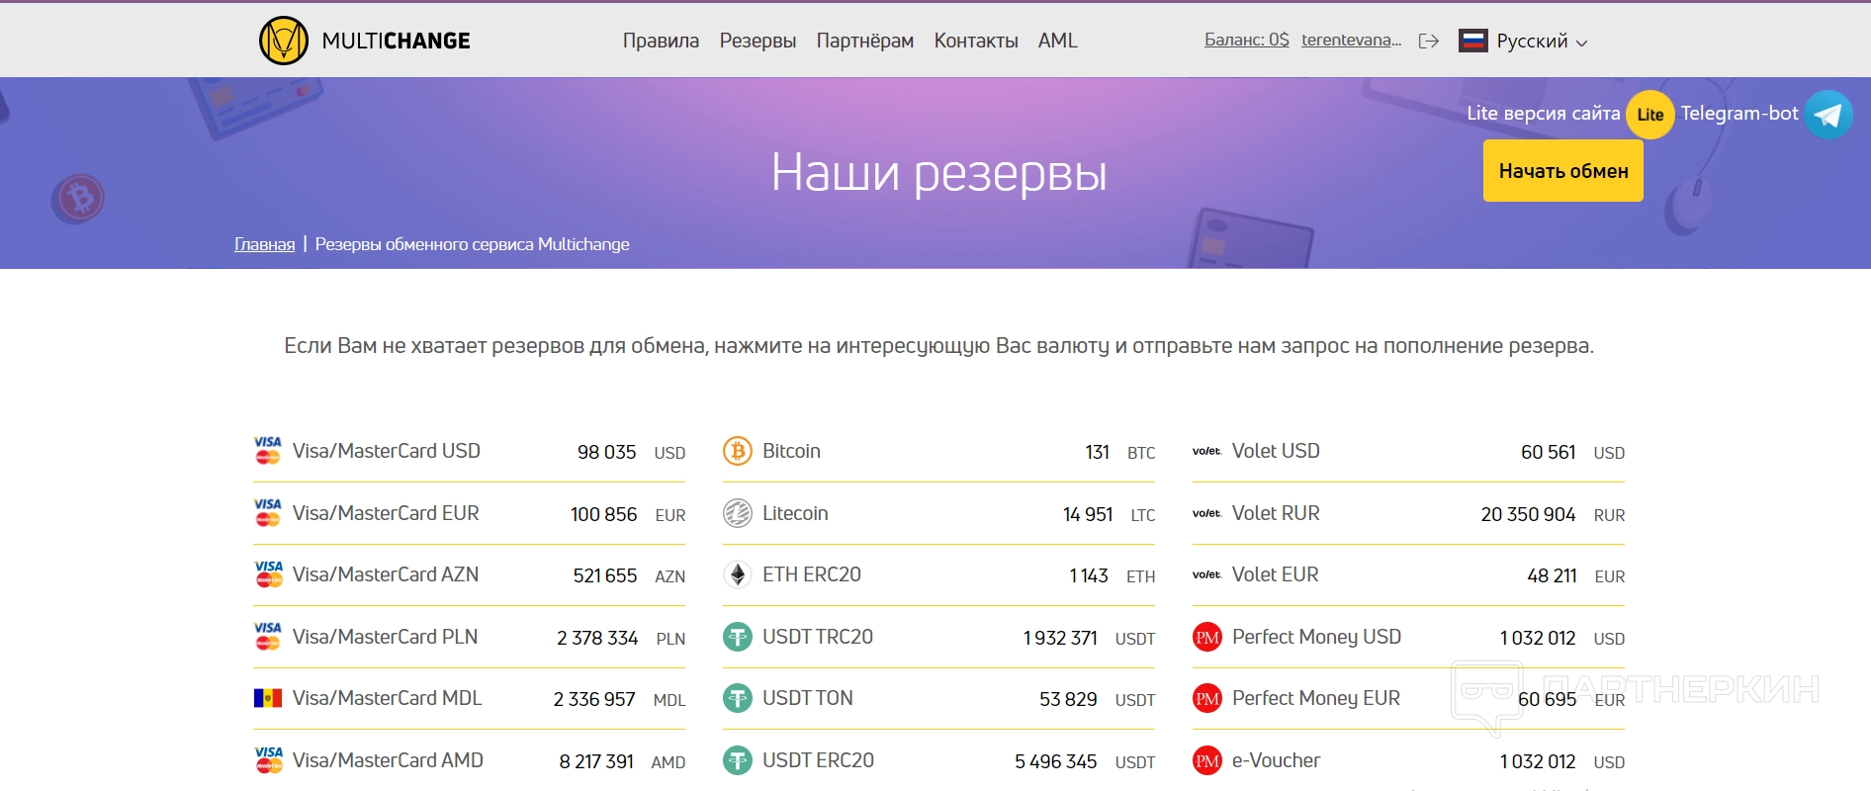
Task: Select the Volet RUR reserve row
Action: 1408,513
